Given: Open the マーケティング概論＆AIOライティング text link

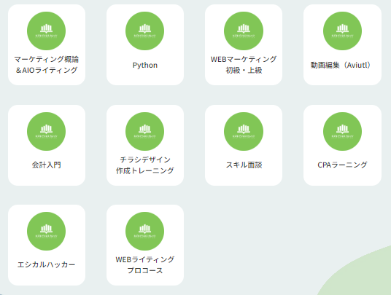Looking at the screenshot, I should [x=47, y=65].
